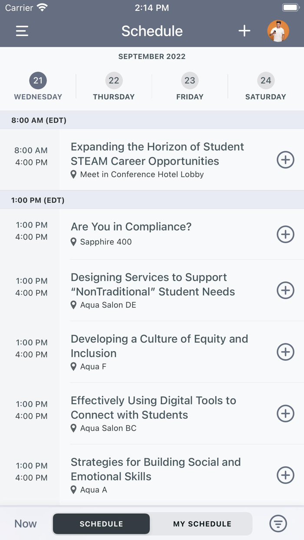This screenshot has width=304, height=540.
Task: Keep SCHEDULE view selected
Action: coord(101,524)
